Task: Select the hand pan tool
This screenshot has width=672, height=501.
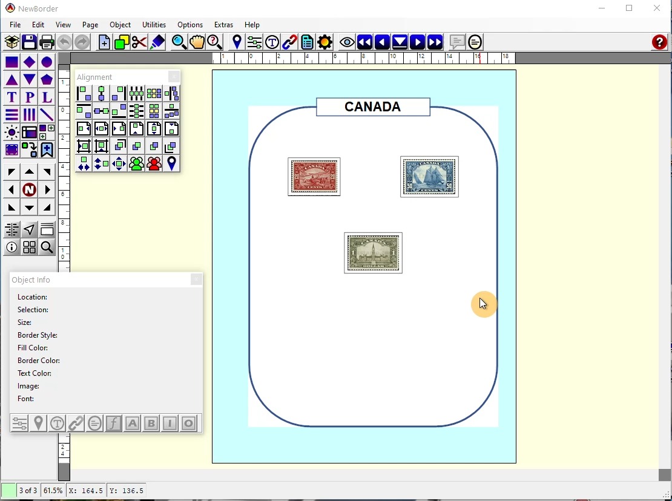Action: pos(197,42)
